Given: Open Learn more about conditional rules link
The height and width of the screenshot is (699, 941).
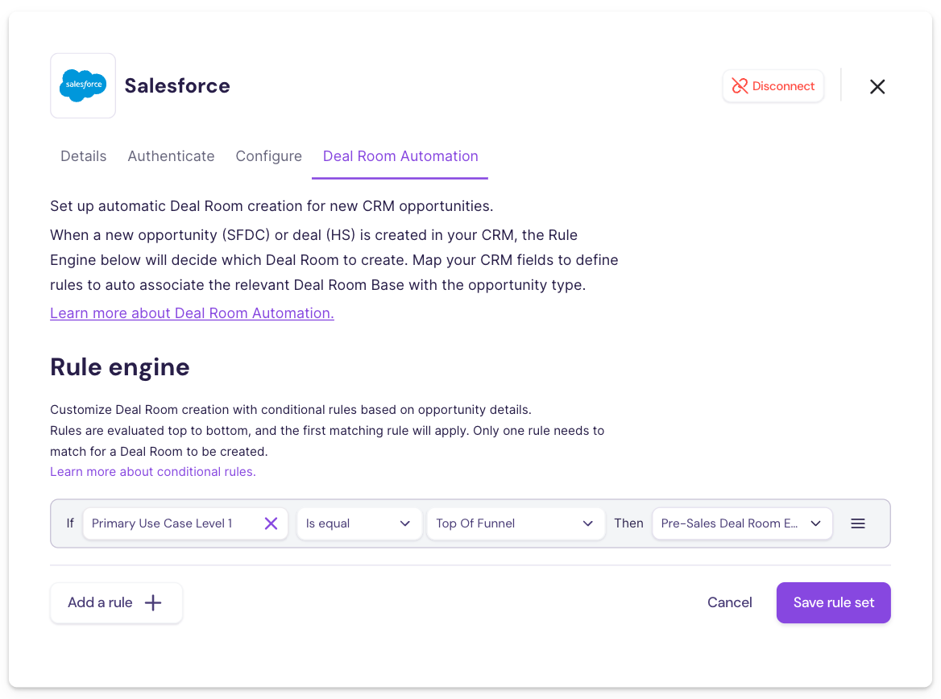Looking at the screenshot, I should click(153, 472).
